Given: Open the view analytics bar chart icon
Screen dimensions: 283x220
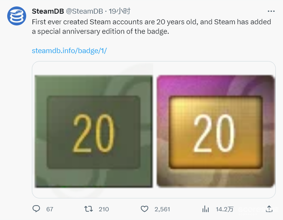Looking at the screenshot, I should click(x=205, y=209).
